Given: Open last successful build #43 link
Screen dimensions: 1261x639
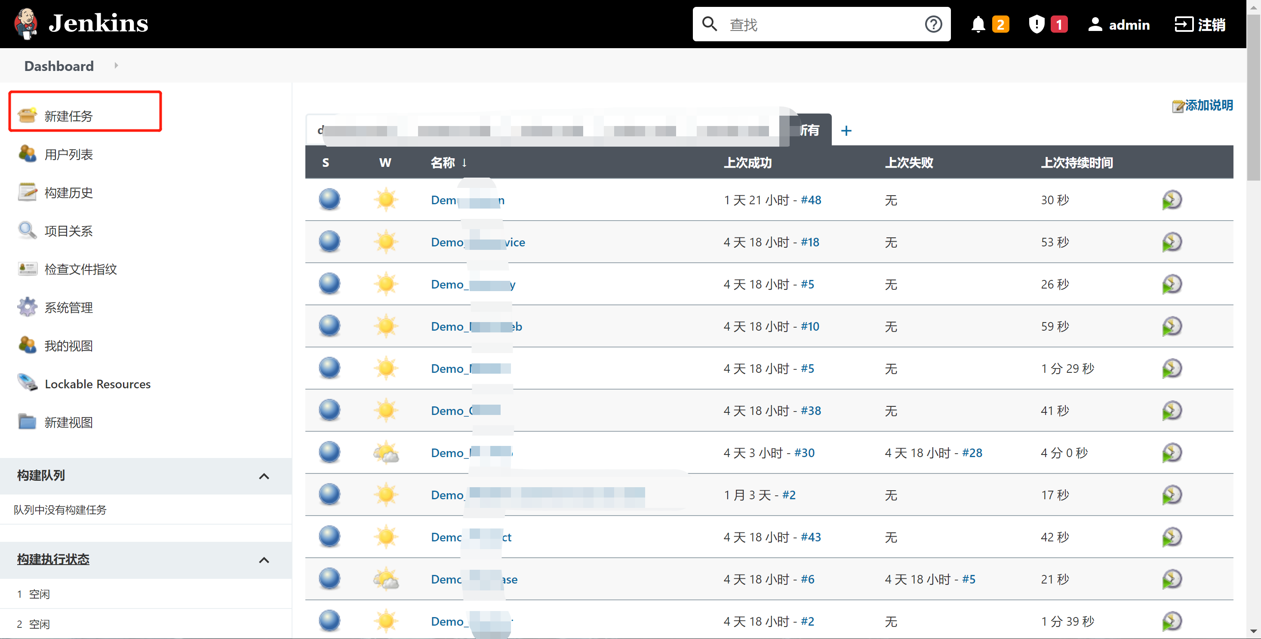Looking at the screenshot, I should (x=811, y=537).
